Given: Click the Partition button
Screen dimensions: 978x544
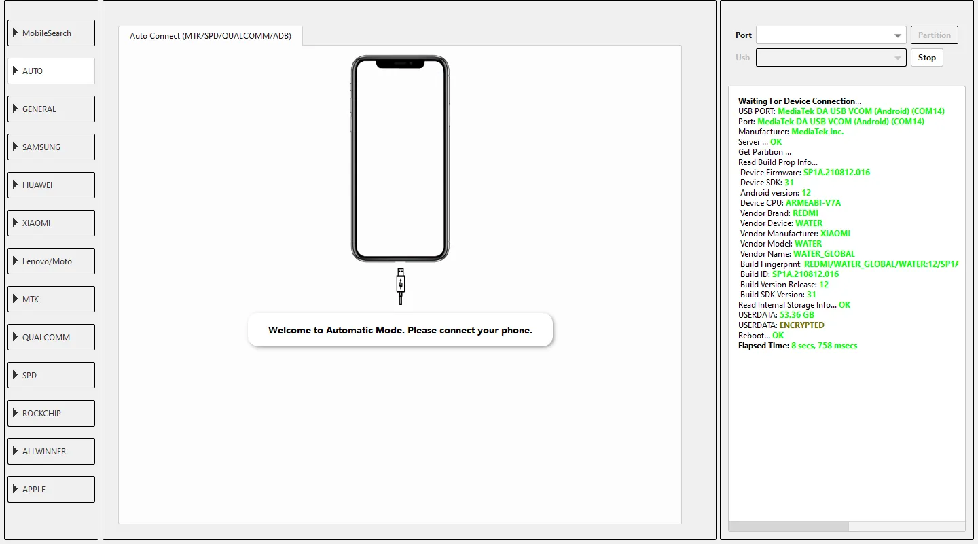Looking at the screenshot, I should pos(935,35).
